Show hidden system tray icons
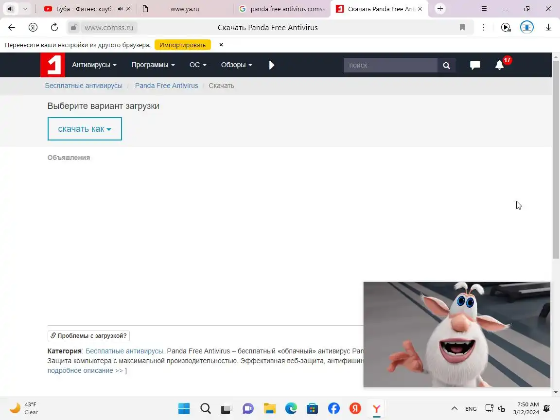560x420 pixels. 455,408
